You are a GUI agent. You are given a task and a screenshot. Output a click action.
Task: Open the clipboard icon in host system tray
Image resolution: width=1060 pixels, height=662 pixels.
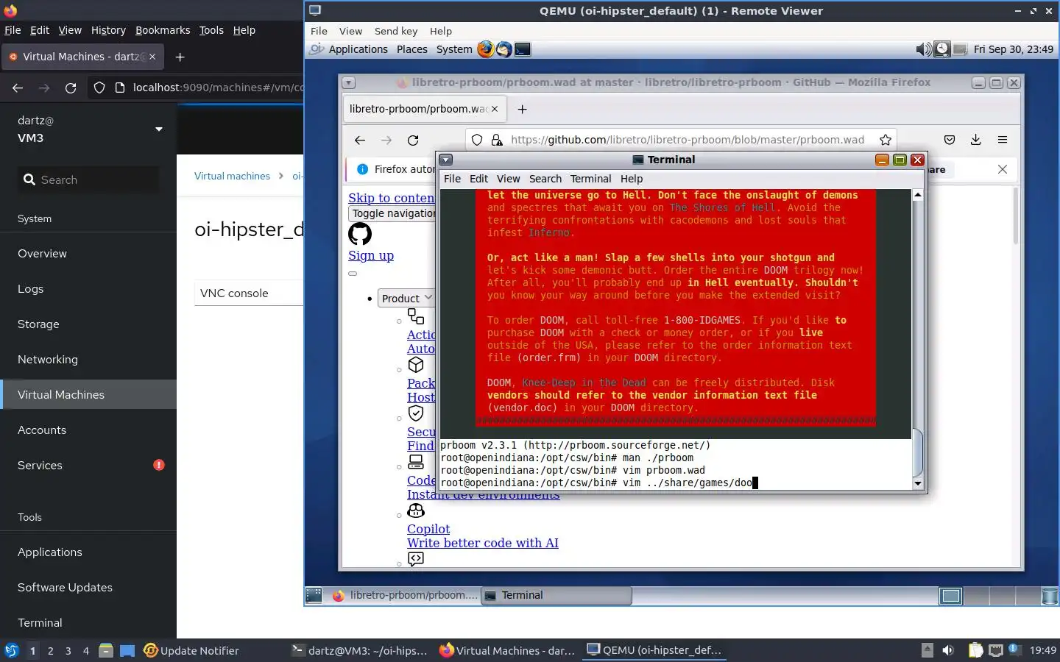pos(975,650)
